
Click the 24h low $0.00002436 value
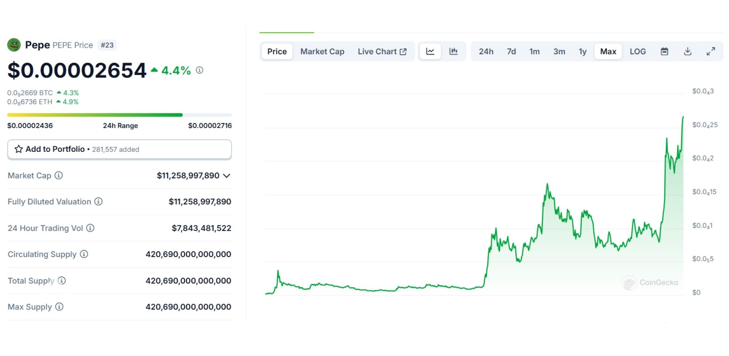coord(30,126)
